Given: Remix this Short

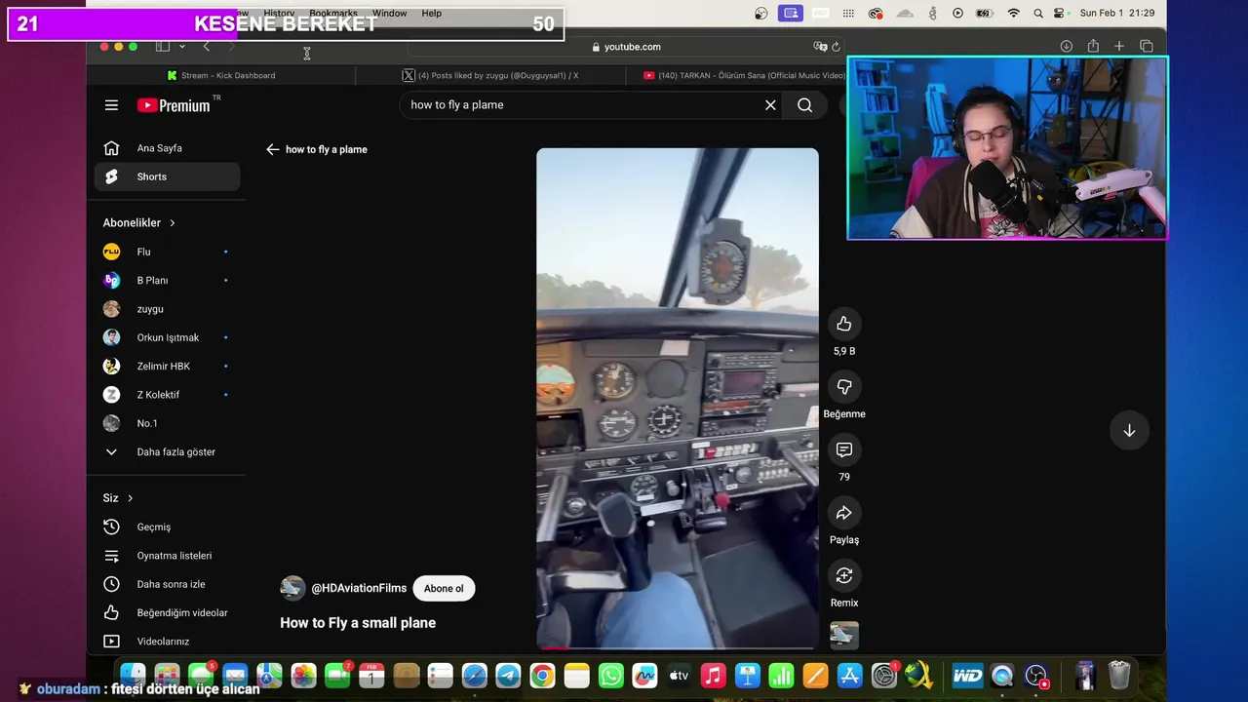Looking at the screenshot, I should (x=844, y=575).
